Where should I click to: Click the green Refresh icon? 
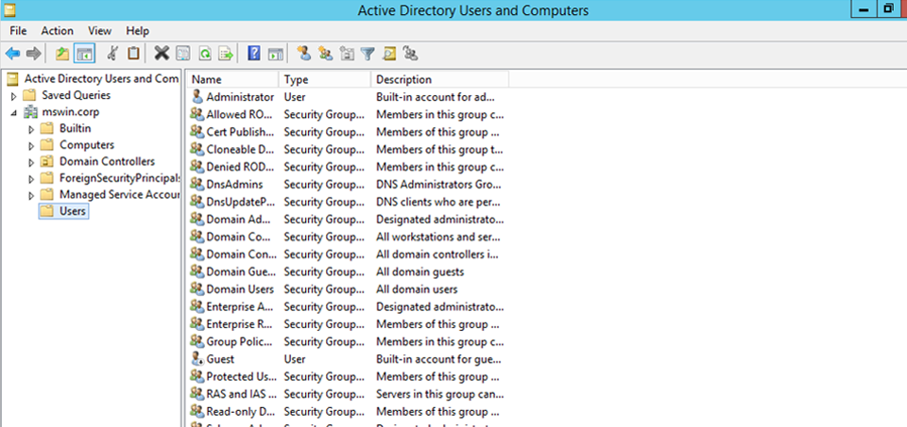click(x=205, y=55)
